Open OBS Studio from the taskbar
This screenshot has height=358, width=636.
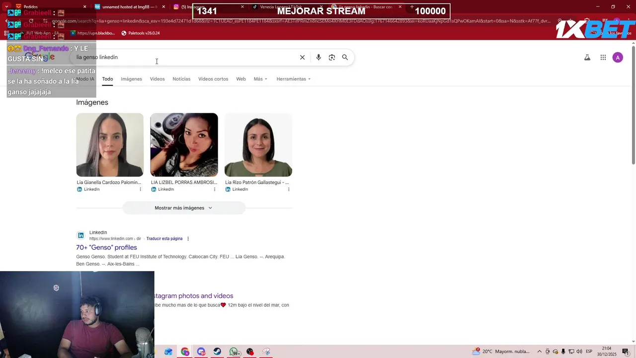[x=250, y=352]
